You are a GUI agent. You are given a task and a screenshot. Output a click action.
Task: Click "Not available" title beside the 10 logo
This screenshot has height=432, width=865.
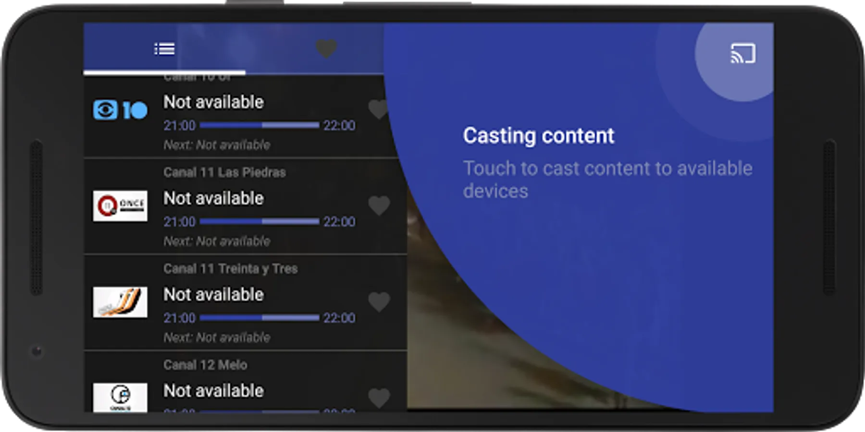pyautogui.click(x=213, y=102)
